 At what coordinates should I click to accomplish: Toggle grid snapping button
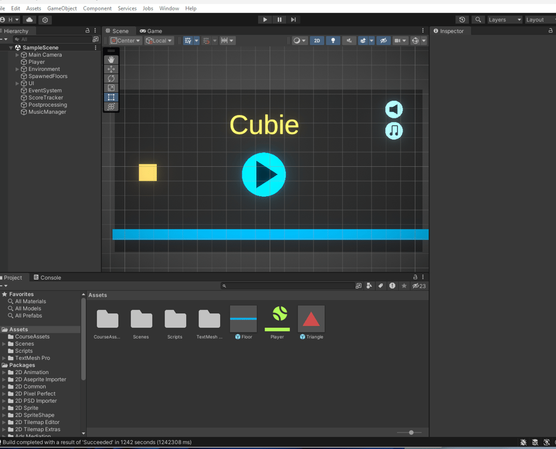pos(206,41)
